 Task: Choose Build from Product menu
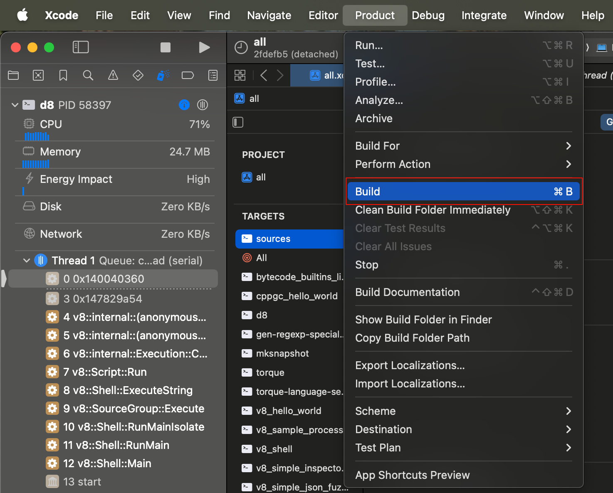tap(464, 192)
